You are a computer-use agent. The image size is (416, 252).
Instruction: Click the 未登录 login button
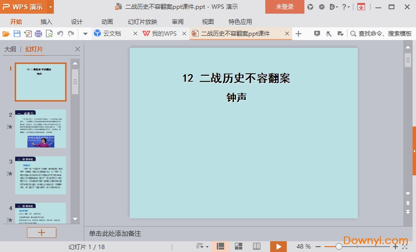[285, 7]
